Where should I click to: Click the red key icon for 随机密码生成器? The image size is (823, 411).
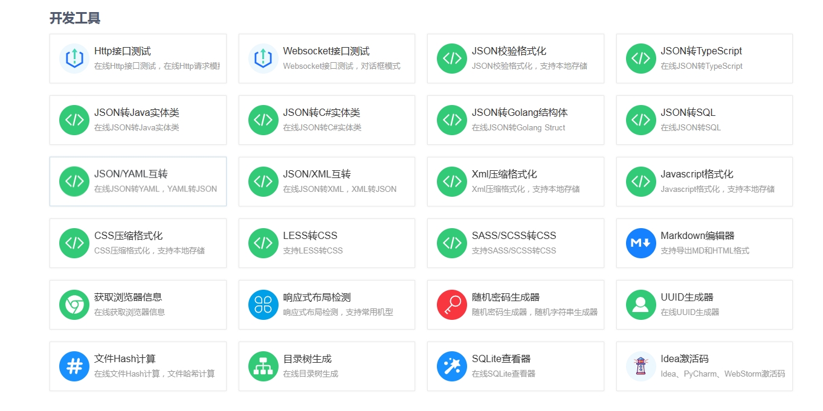tap(452, 305)
